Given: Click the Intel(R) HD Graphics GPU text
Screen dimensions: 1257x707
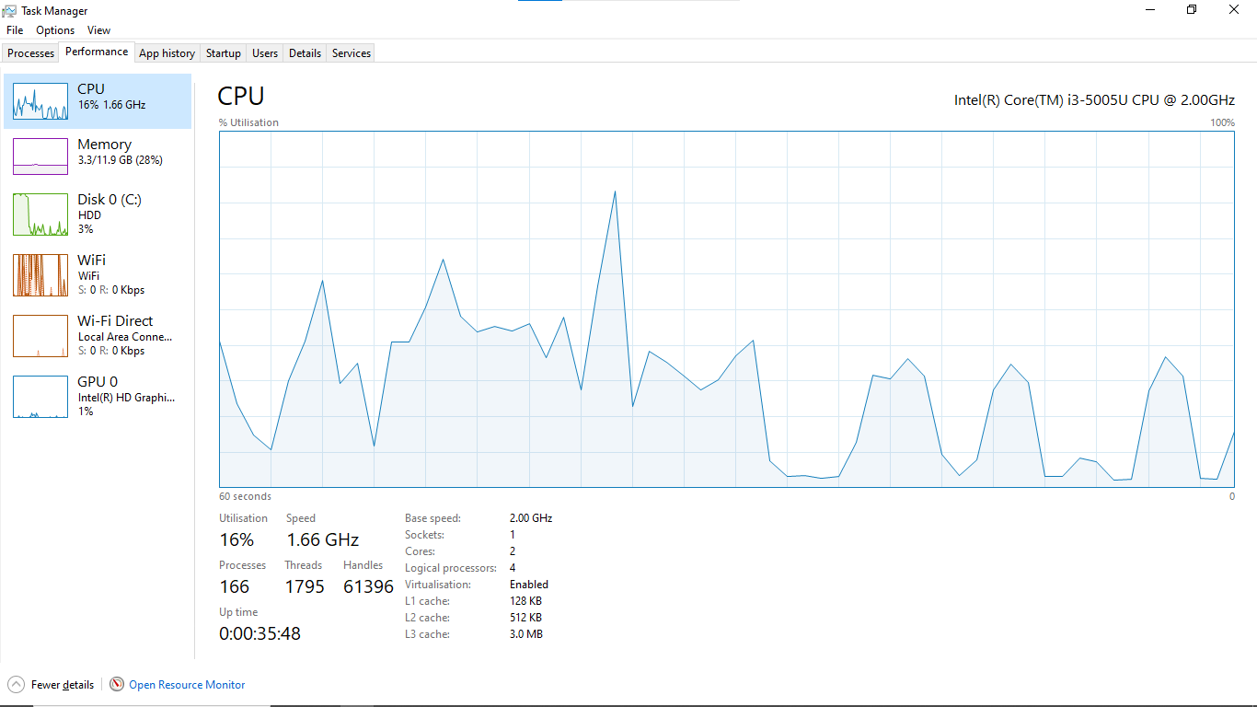Looking at the screenshot, I should [126, 398].
